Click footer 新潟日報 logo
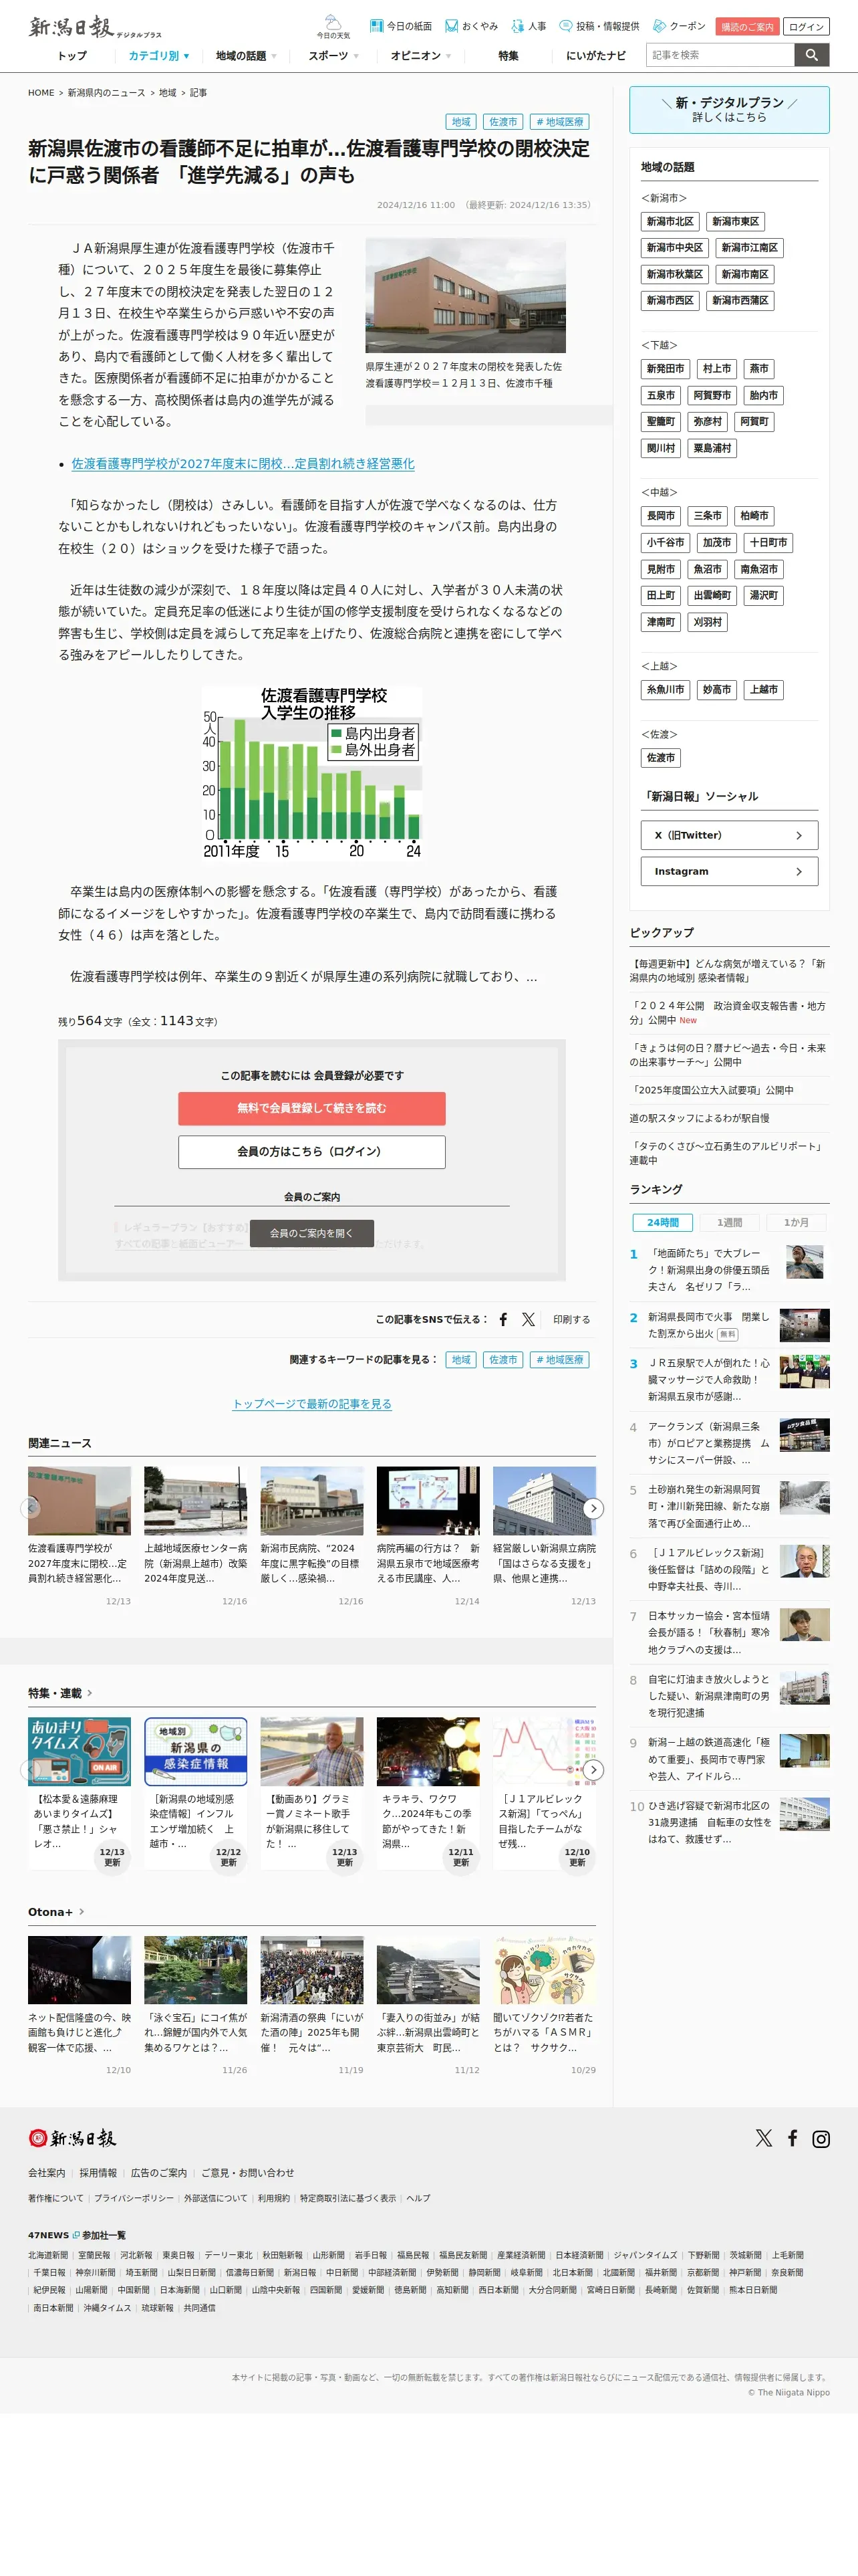The image size is (858, 2576). 72,2138
